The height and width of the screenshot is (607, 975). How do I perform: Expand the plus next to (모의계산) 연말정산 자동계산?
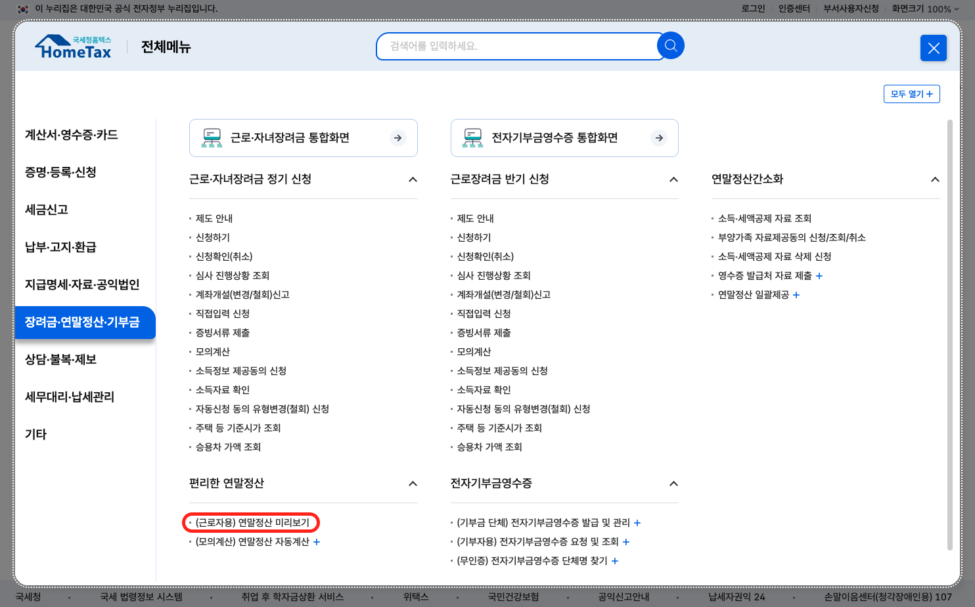[x=316, y=541]
